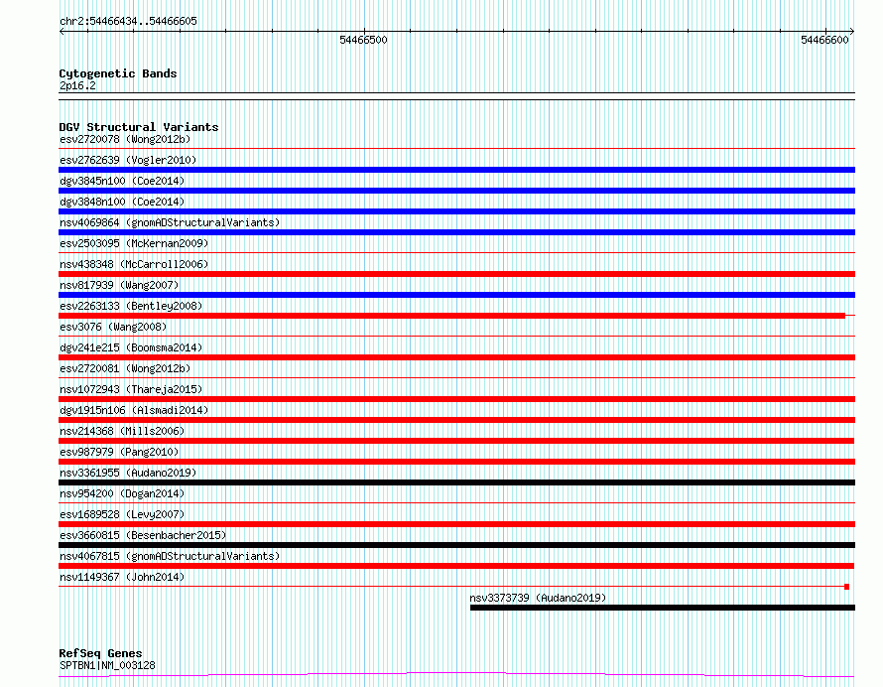Select the dgv3845n100 (Coe2014) label
The image size is (883, 687).
(x=122, y=181)
